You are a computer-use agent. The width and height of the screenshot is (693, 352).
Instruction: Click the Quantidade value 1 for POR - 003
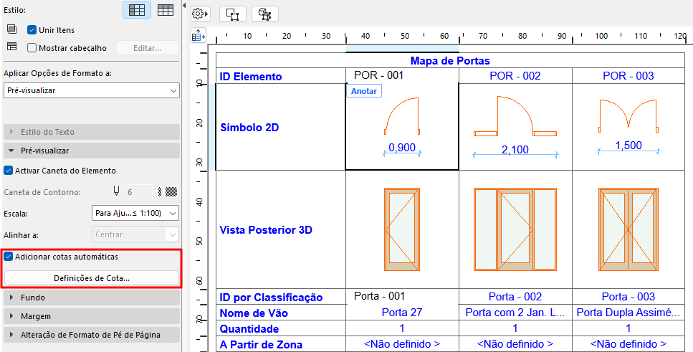pyautogui.click(x=629, y=328)
